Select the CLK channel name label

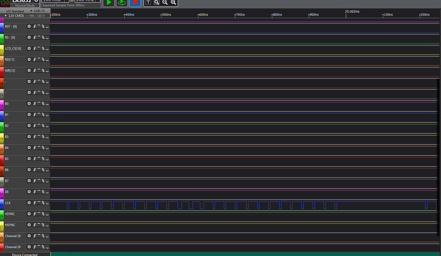coord(8,203)
